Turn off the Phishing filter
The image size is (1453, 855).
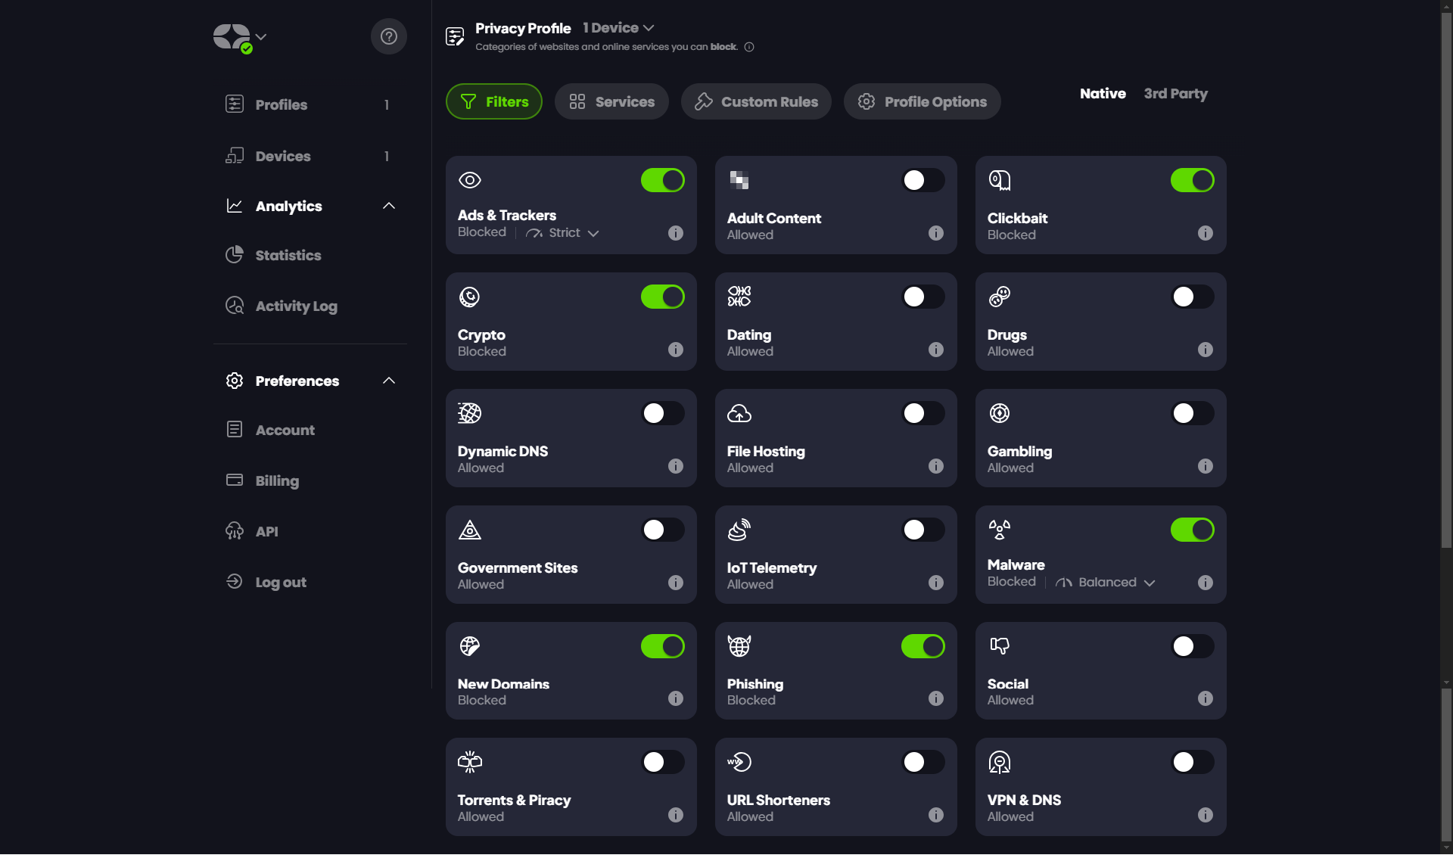[923, 646]
